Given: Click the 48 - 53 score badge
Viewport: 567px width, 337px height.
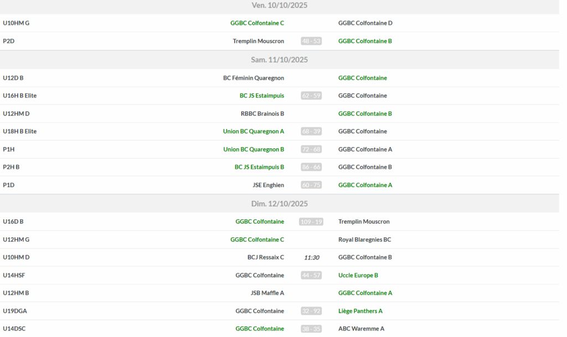Looking at the screenshot, I should tap(311, 41).
